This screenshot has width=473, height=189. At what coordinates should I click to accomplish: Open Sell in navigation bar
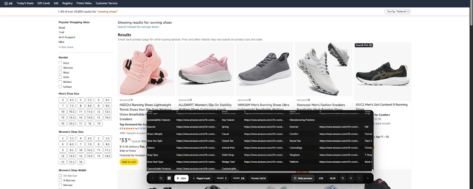(56, 3)
